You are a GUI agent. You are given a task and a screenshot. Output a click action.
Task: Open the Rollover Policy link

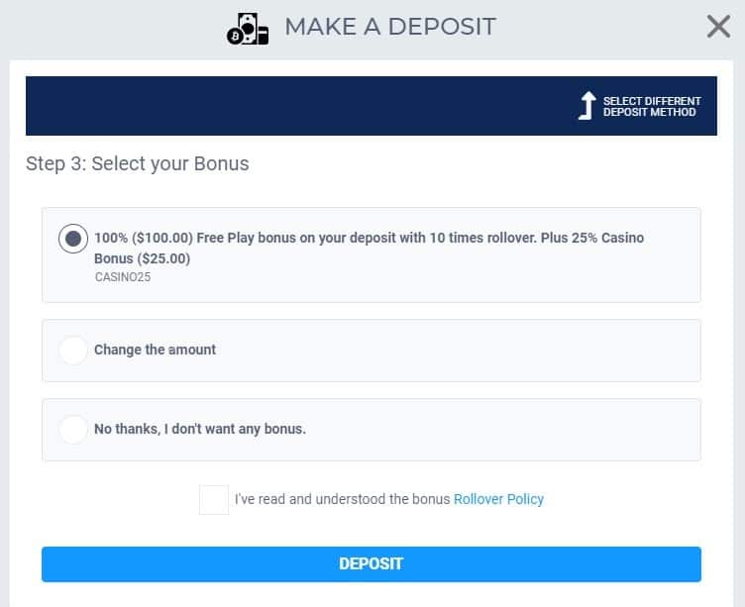click(498, 499)
